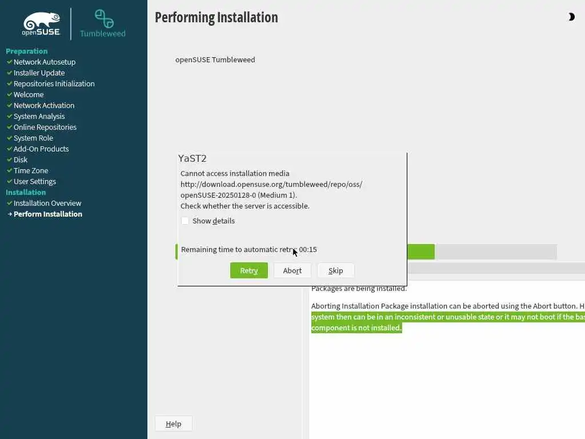Select the Disk step
The width and height of the screenshot is (585, 439).
coord(21,159)
